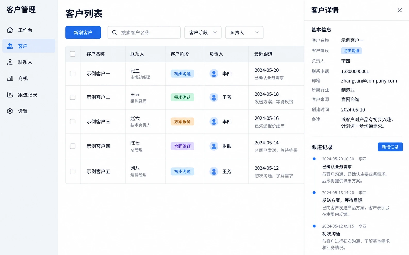
Task: Click the 需求确认 stage tag
Action: click(x=182, y=97)
